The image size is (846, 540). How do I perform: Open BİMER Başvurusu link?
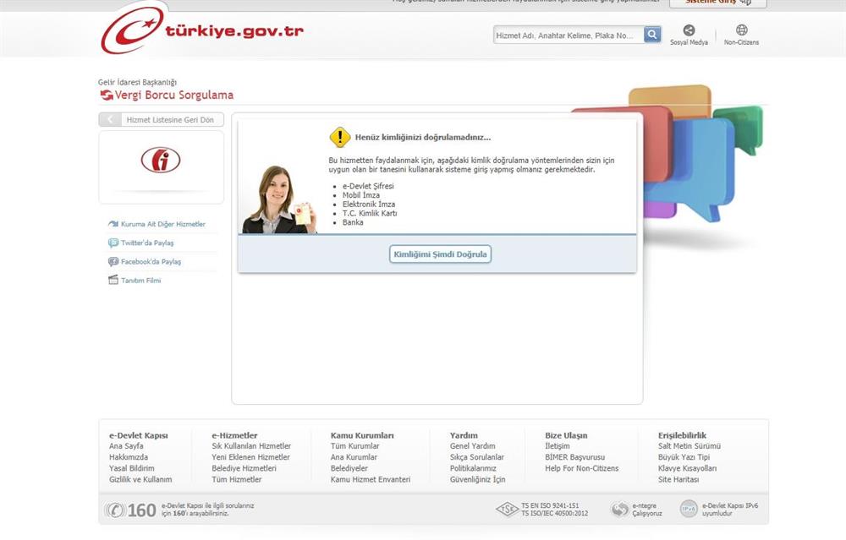click(575, 457)
